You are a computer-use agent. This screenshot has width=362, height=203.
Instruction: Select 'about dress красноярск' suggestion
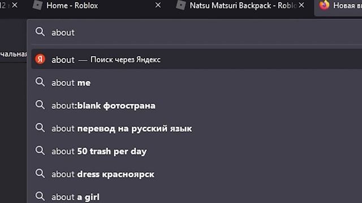[x=197, y=174]
